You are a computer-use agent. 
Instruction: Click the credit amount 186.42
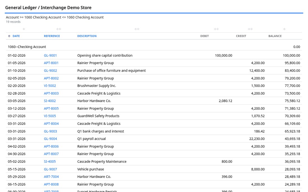(259, 131)
